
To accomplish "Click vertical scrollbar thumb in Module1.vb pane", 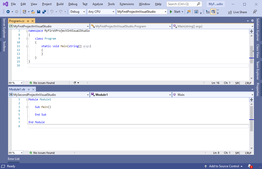I will click(251, 119).
